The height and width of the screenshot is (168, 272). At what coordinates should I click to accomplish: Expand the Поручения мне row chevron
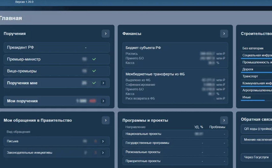click(x=103, y=83)
